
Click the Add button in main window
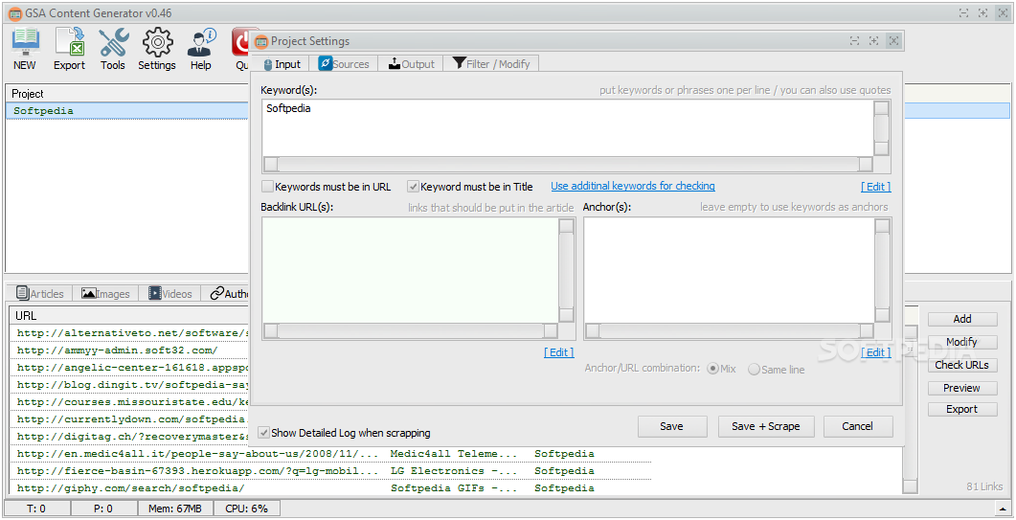point(962,319)
